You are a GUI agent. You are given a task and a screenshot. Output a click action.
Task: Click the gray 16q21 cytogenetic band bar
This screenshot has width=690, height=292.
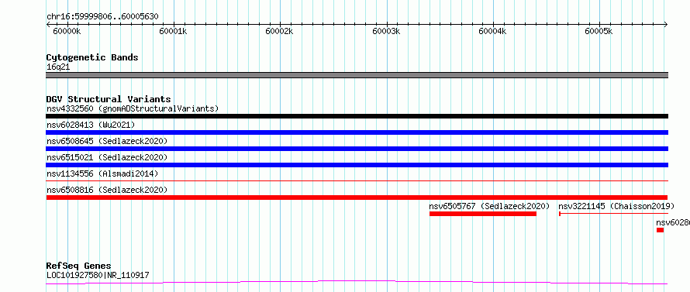pos(357,75)
